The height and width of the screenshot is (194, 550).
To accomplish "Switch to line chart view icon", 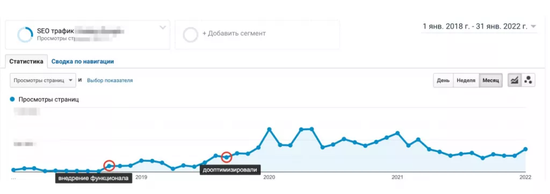I will click(x=515, y=80).
